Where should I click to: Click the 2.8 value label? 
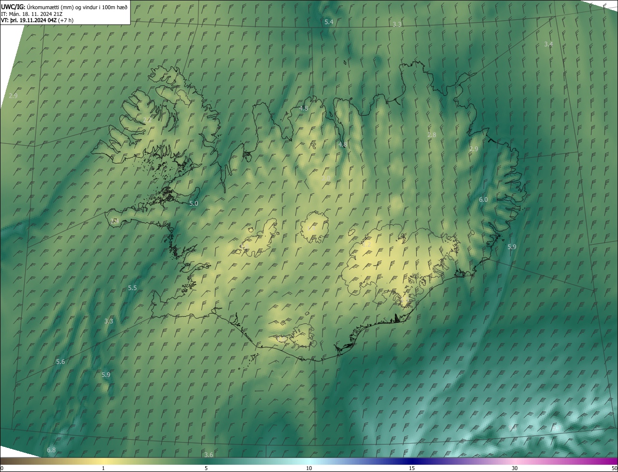[432, 135]
